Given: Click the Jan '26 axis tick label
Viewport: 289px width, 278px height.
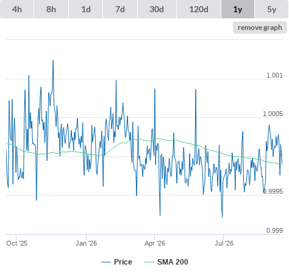Looking at the screenshot, I should pos(86,243).
